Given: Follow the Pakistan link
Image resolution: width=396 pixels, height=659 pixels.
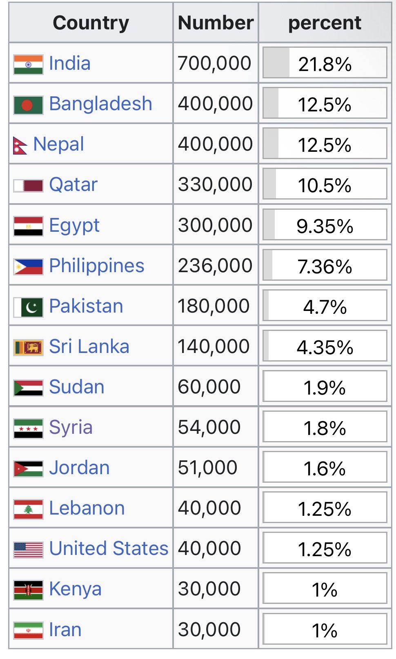Looking at the screenshot, I should tap(86, 306).
